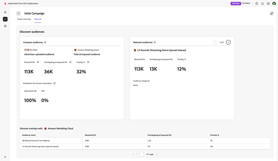Viewport: 278px width, 161px height.
Task: Show next relevant audience with right arrow
Action: point(228,42)
